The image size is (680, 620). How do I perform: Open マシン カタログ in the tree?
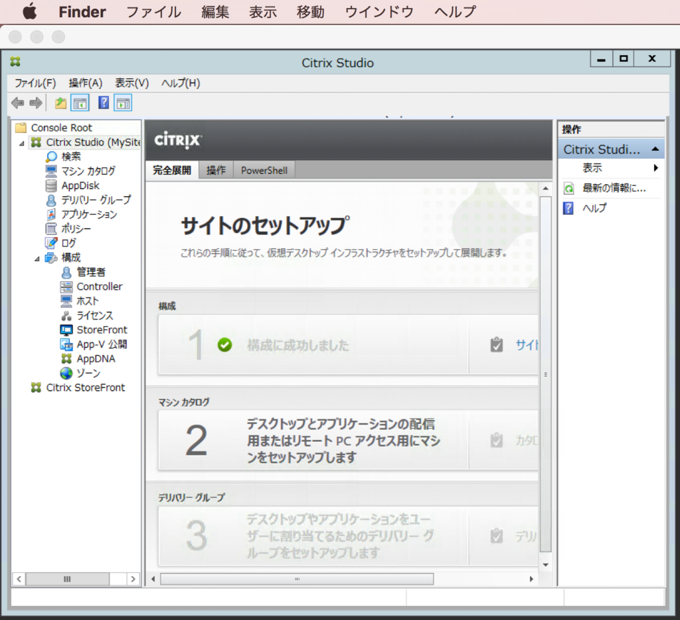88,171
